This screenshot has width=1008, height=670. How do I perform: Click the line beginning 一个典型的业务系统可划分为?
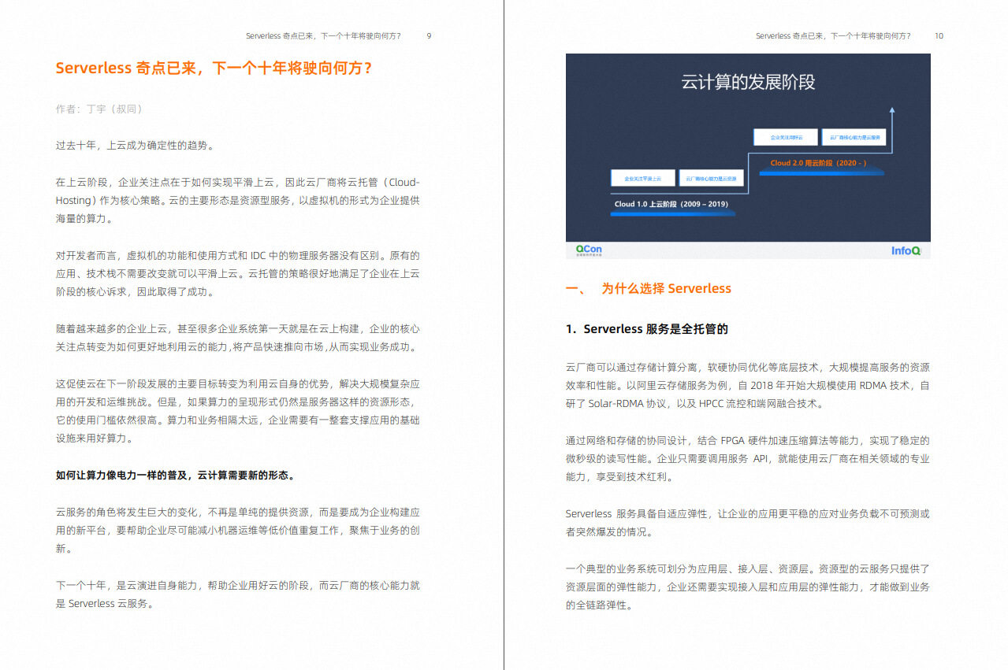tap(747, 568)
